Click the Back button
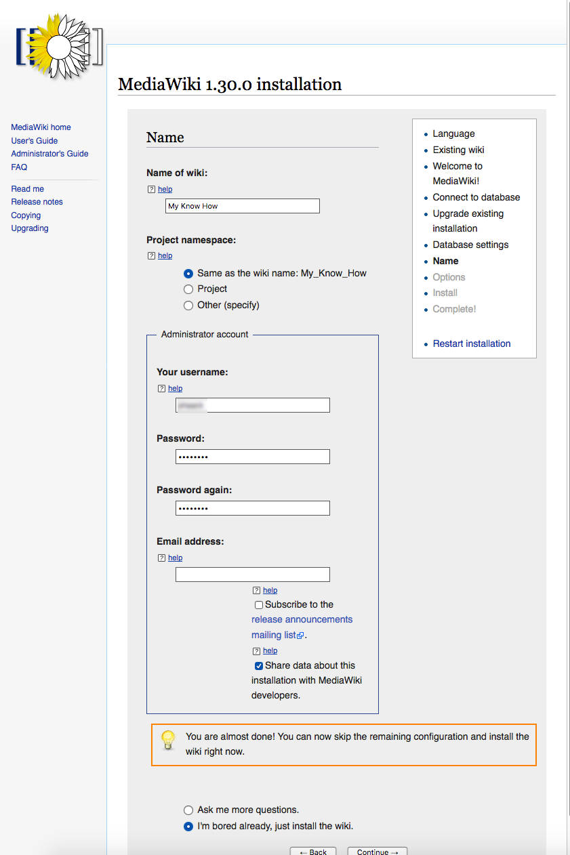570x855 pixels. pos(313,851)
